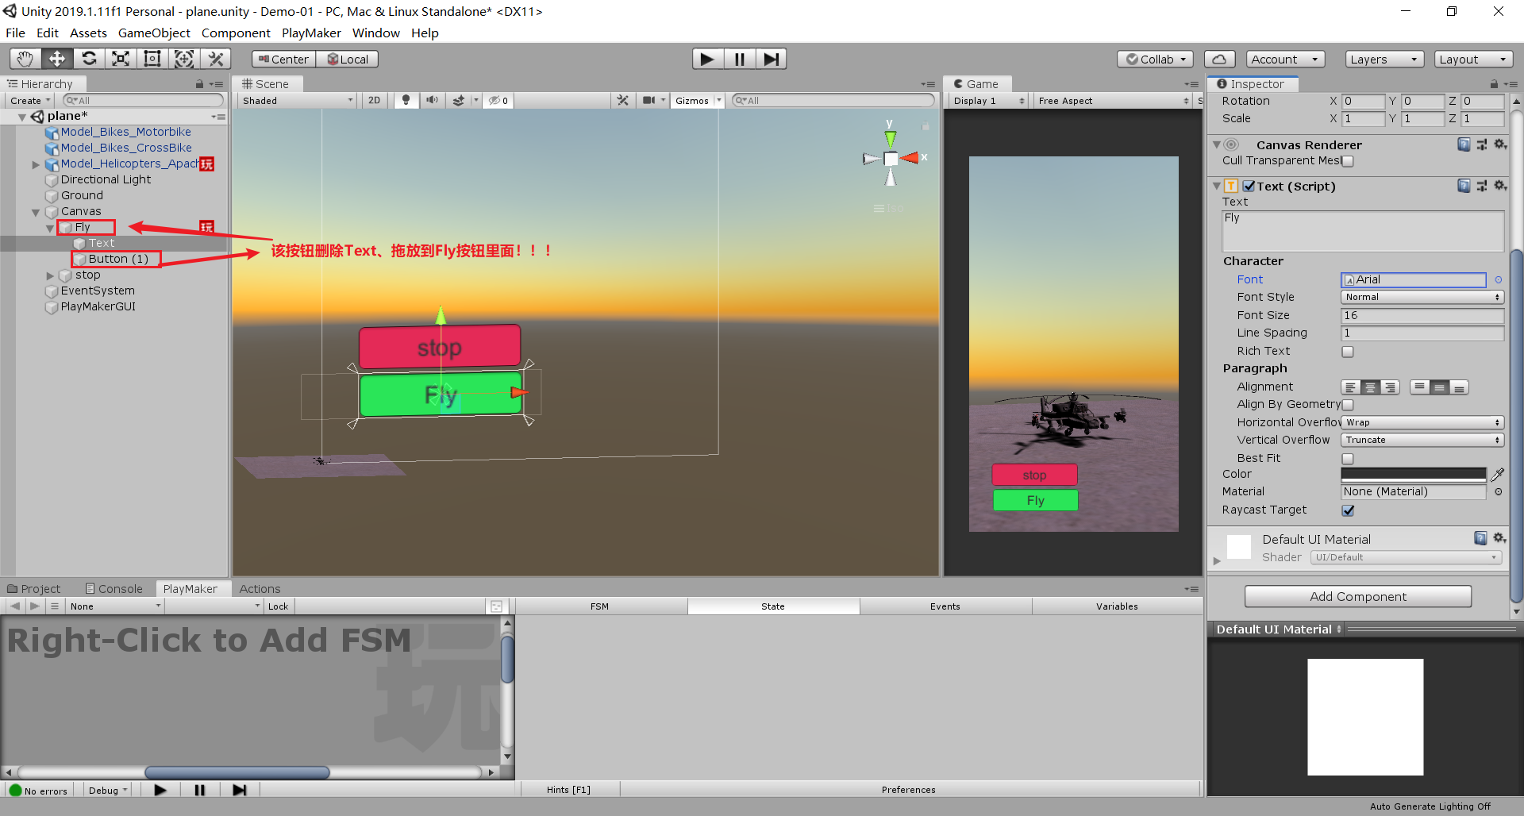Enable Rich Text in the Text component
Image resolution: width=1524 pixels, height=816 pixels.
(1347, 352)
